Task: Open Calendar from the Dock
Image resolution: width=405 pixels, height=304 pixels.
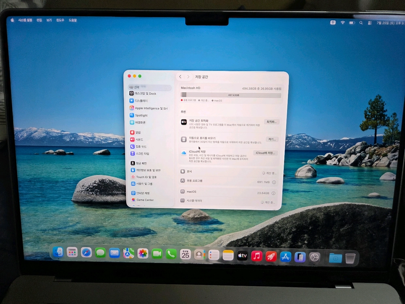Action: [x=185, y=255]
